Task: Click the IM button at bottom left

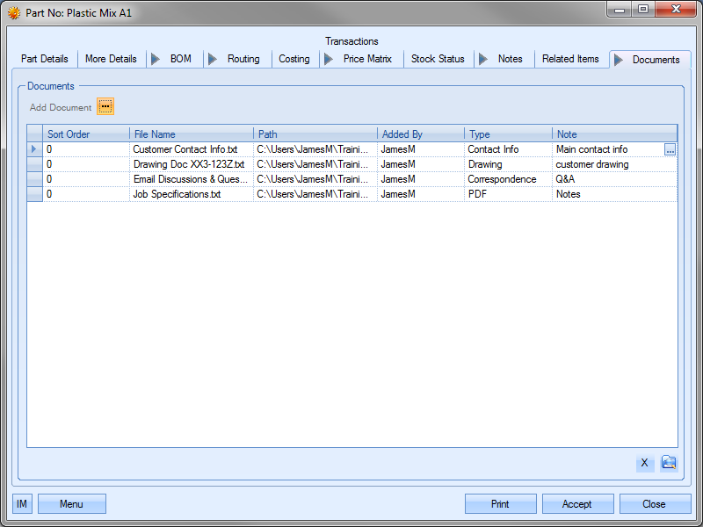Action: 22,504
